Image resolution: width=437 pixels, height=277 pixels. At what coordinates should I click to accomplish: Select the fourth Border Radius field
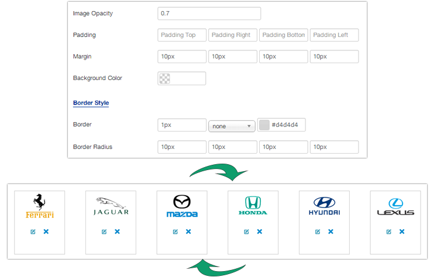click(x=334, y=147)
